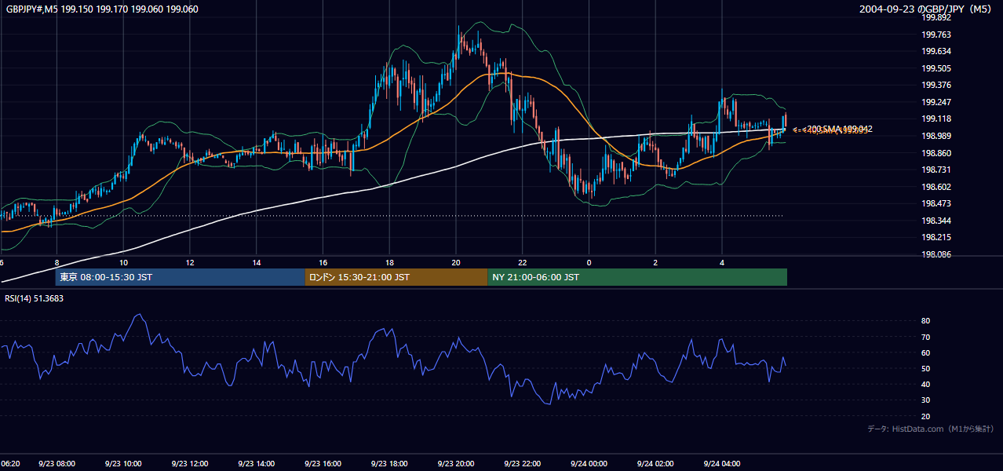Click the 9/23 10:00 bottom time label
Screen dimensions: 1003x471
(123, 464)
